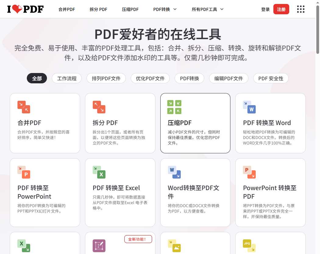Image resolution: width=320 pixels, height=254 pixels.
Task: Activate the PDF 安全性 filter
Action: pos(271,78)
